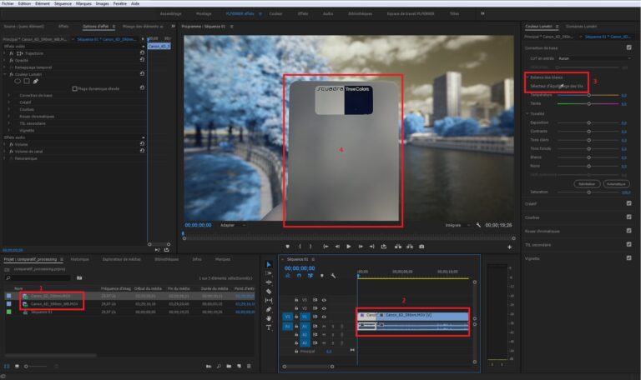
Task: Click the Extract button in program monitor
Action: coord(410,247)
